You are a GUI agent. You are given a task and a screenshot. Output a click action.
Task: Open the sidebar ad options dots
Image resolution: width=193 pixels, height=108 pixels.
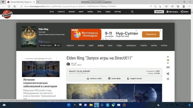pyautogui.click(x=57, y=58)
